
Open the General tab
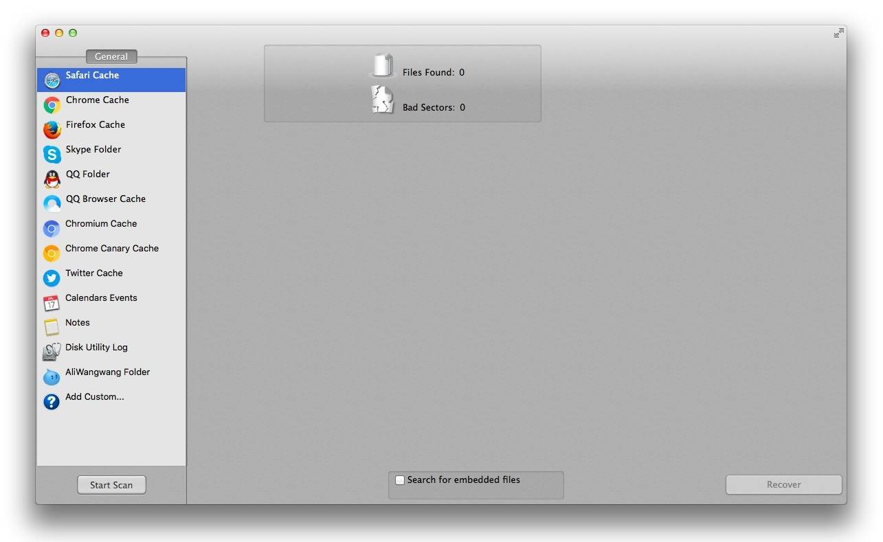point(111,56)
